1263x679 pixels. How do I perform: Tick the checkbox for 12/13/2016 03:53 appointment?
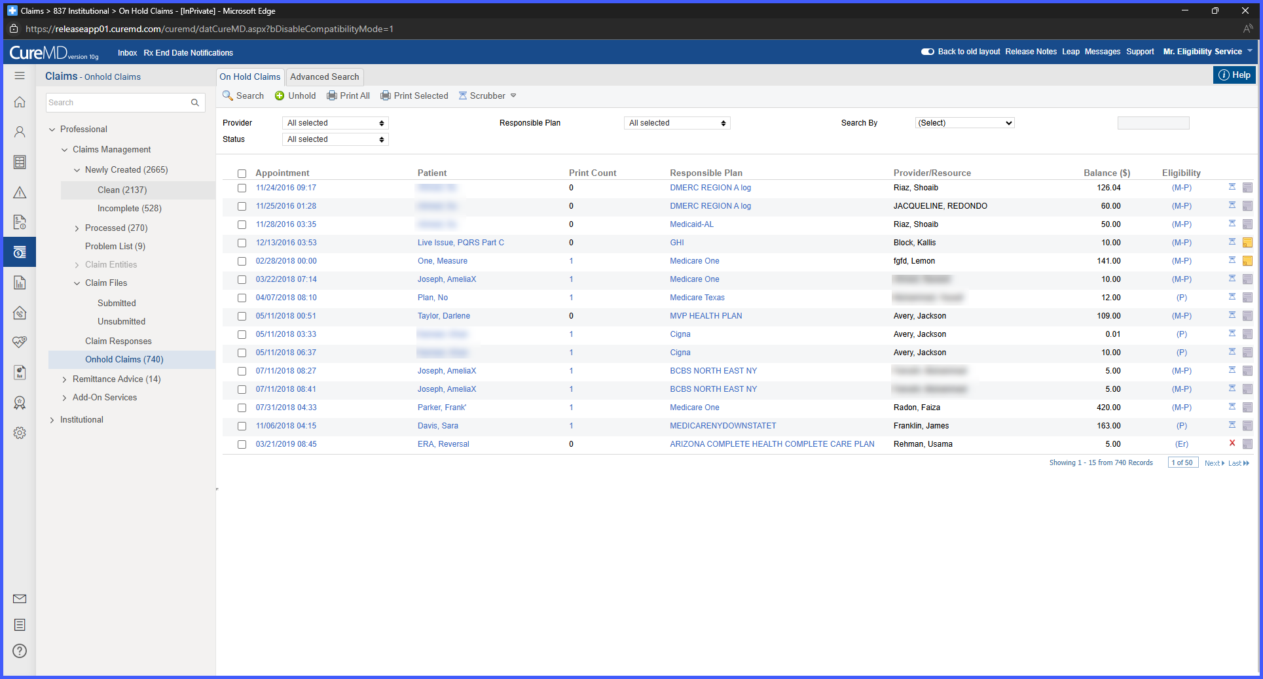(x=242, y=243)
